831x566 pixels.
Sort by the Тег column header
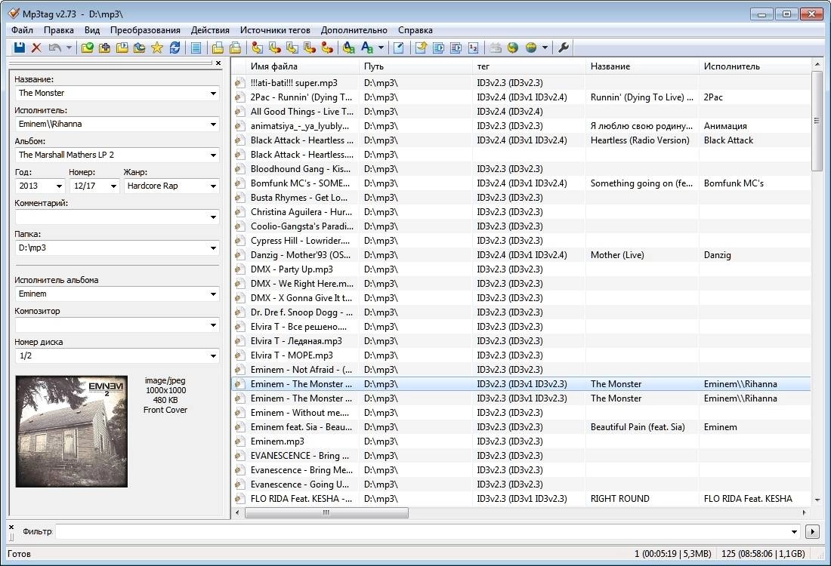coord(529,66)
